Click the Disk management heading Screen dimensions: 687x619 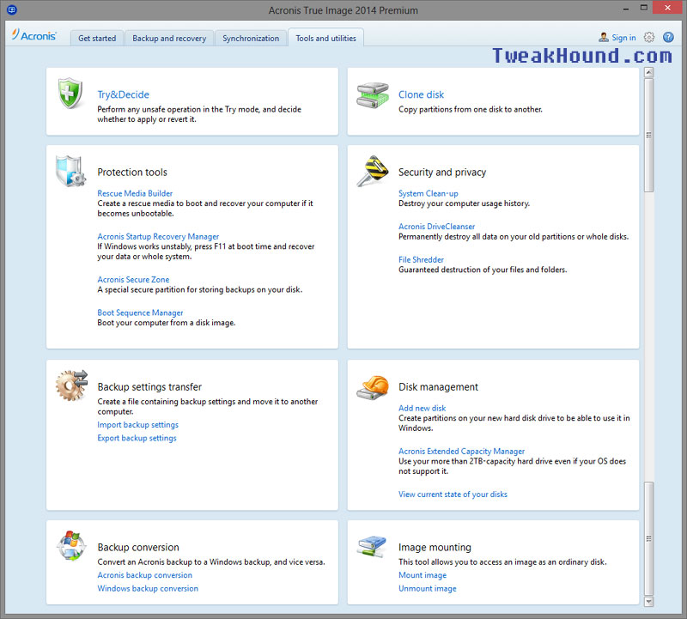tap(438, 387)
